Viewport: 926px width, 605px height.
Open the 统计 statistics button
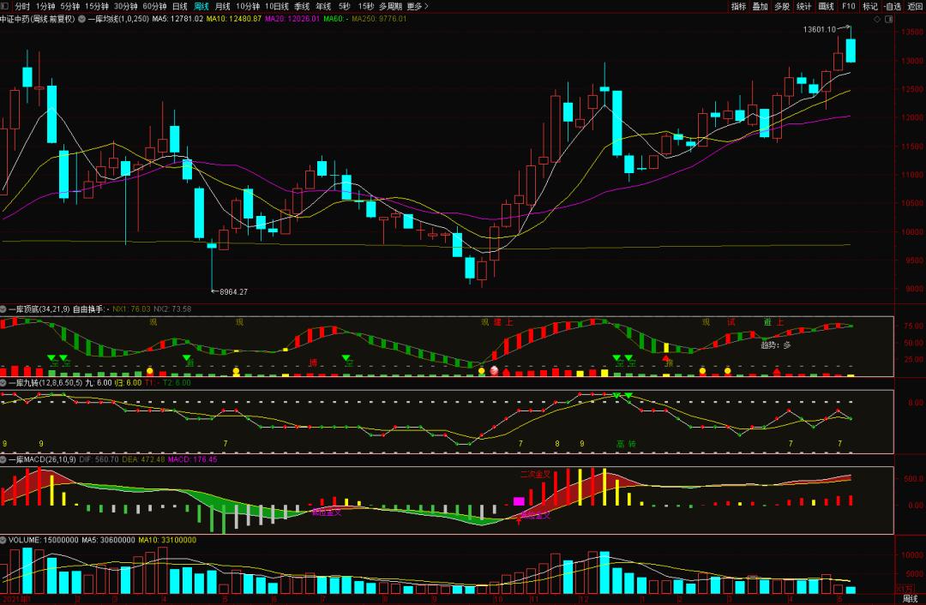[x=803, y=7]
